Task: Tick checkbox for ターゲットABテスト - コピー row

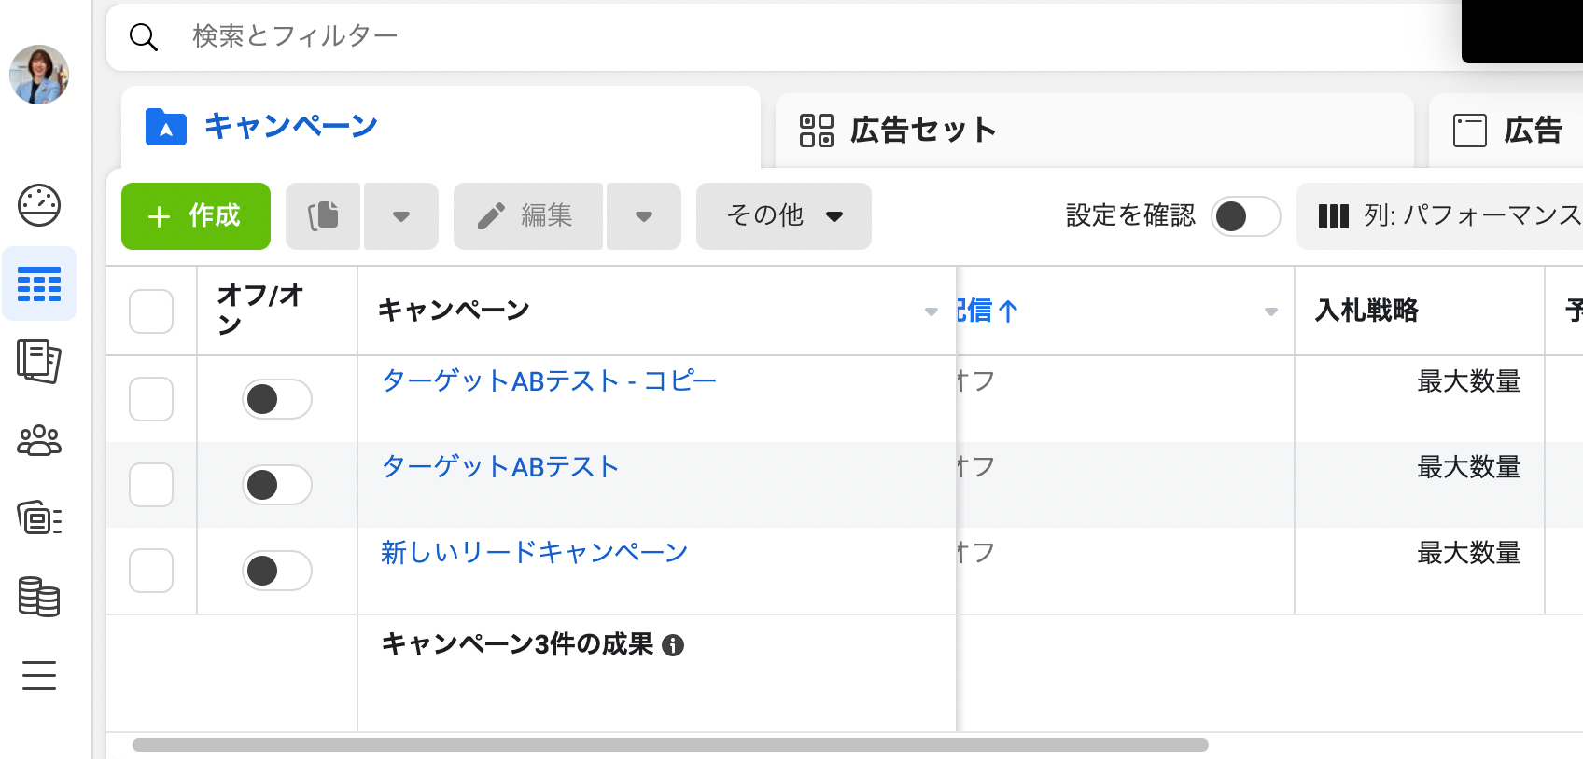Action: [x=151, y=399]
